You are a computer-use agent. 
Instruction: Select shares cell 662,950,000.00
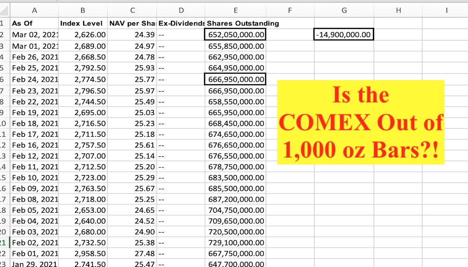(235, 57)
